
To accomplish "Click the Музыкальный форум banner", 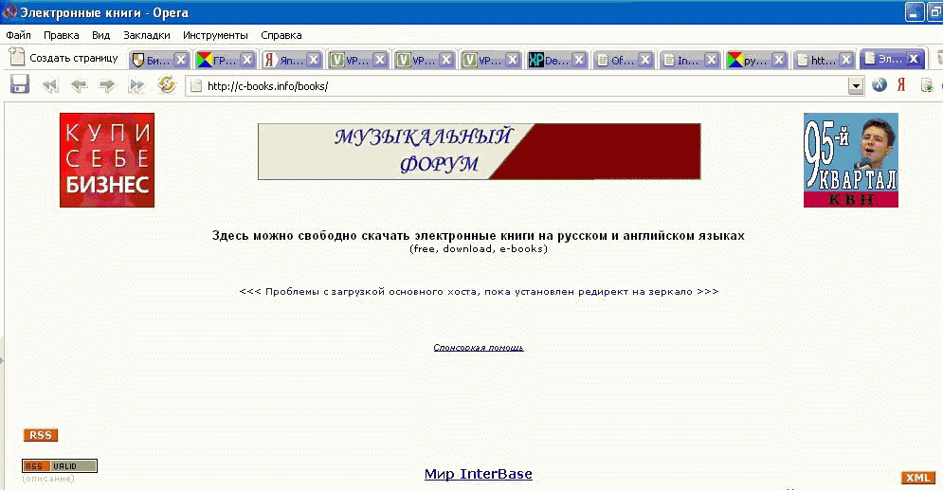I will coord(479,152).
